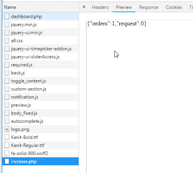Click the Kanit-Bold.ttf file icon
The height and width of the screenshot is (173, 193).
7,137
